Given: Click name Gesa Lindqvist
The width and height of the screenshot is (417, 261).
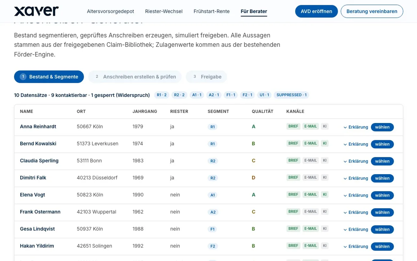Looking at the screenshot, I should (37, 229).
